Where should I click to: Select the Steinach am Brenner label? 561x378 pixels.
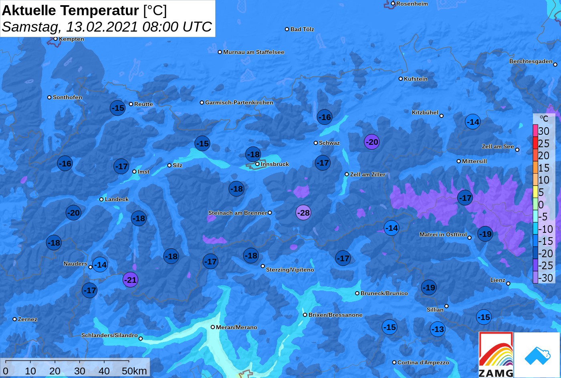coord(238,213)
